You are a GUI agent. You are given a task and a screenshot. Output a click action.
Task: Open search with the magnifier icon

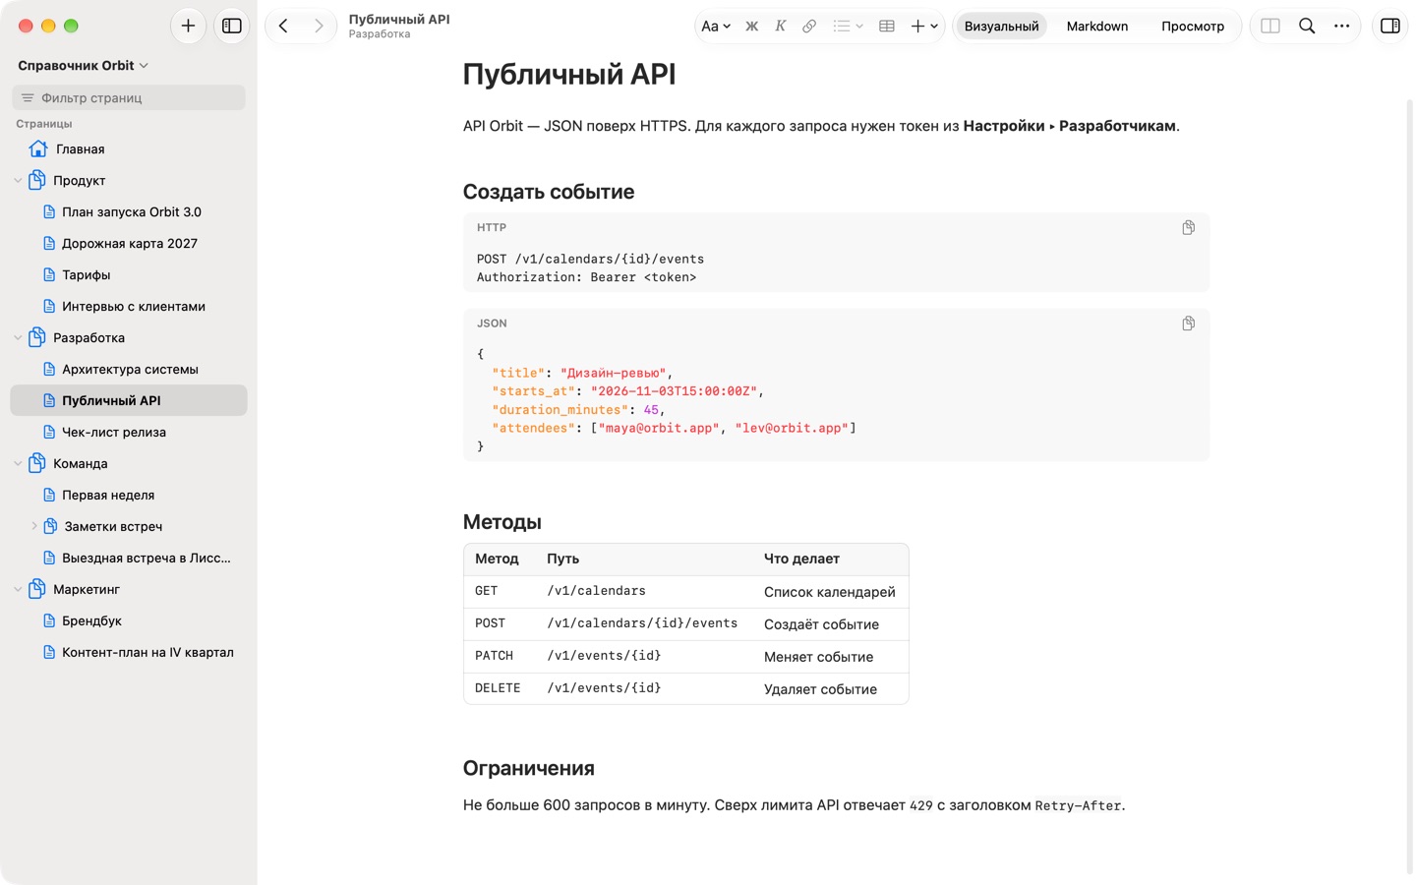[x=1307, y=27]
